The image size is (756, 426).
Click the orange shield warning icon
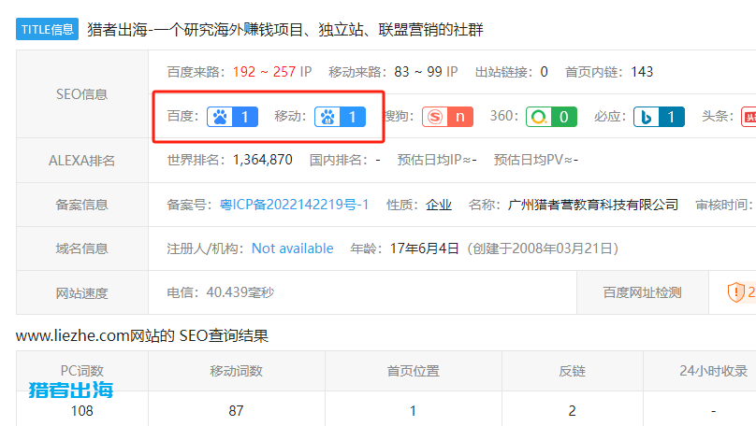pos(735,292)
